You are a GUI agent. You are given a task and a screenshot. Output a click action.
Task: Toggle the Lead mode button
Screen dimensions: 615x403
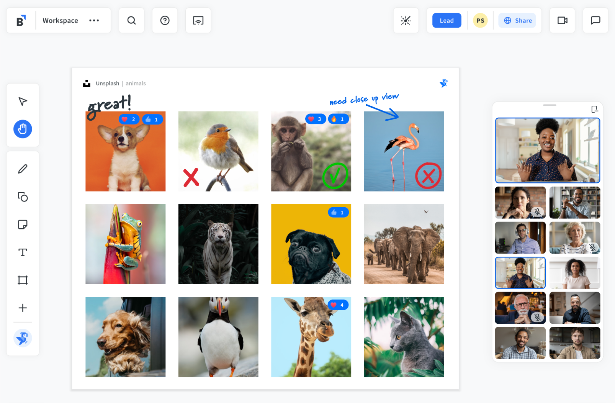point(447,21)
